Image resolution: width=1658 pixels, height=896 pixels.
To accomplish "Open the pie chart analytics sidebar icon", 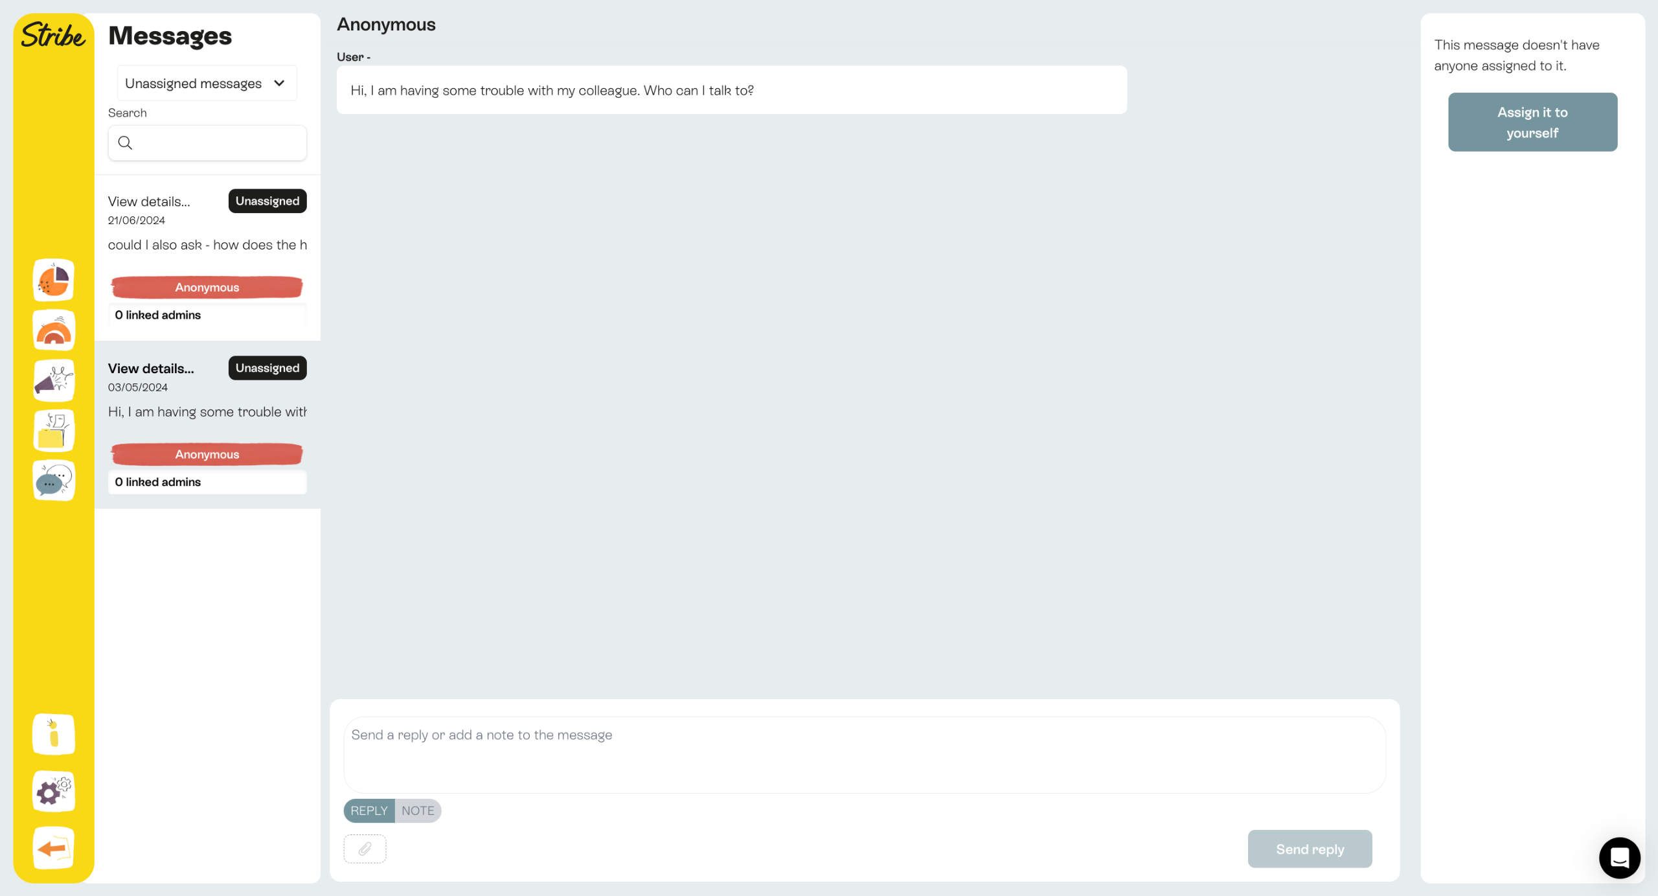I will (x=54, y=281).
